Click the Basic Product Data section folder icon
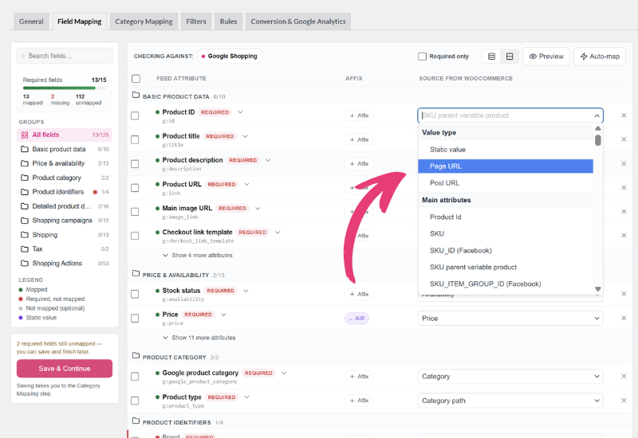Image resolution: width=638 pixels, height=438 pixels. [136, 95]
